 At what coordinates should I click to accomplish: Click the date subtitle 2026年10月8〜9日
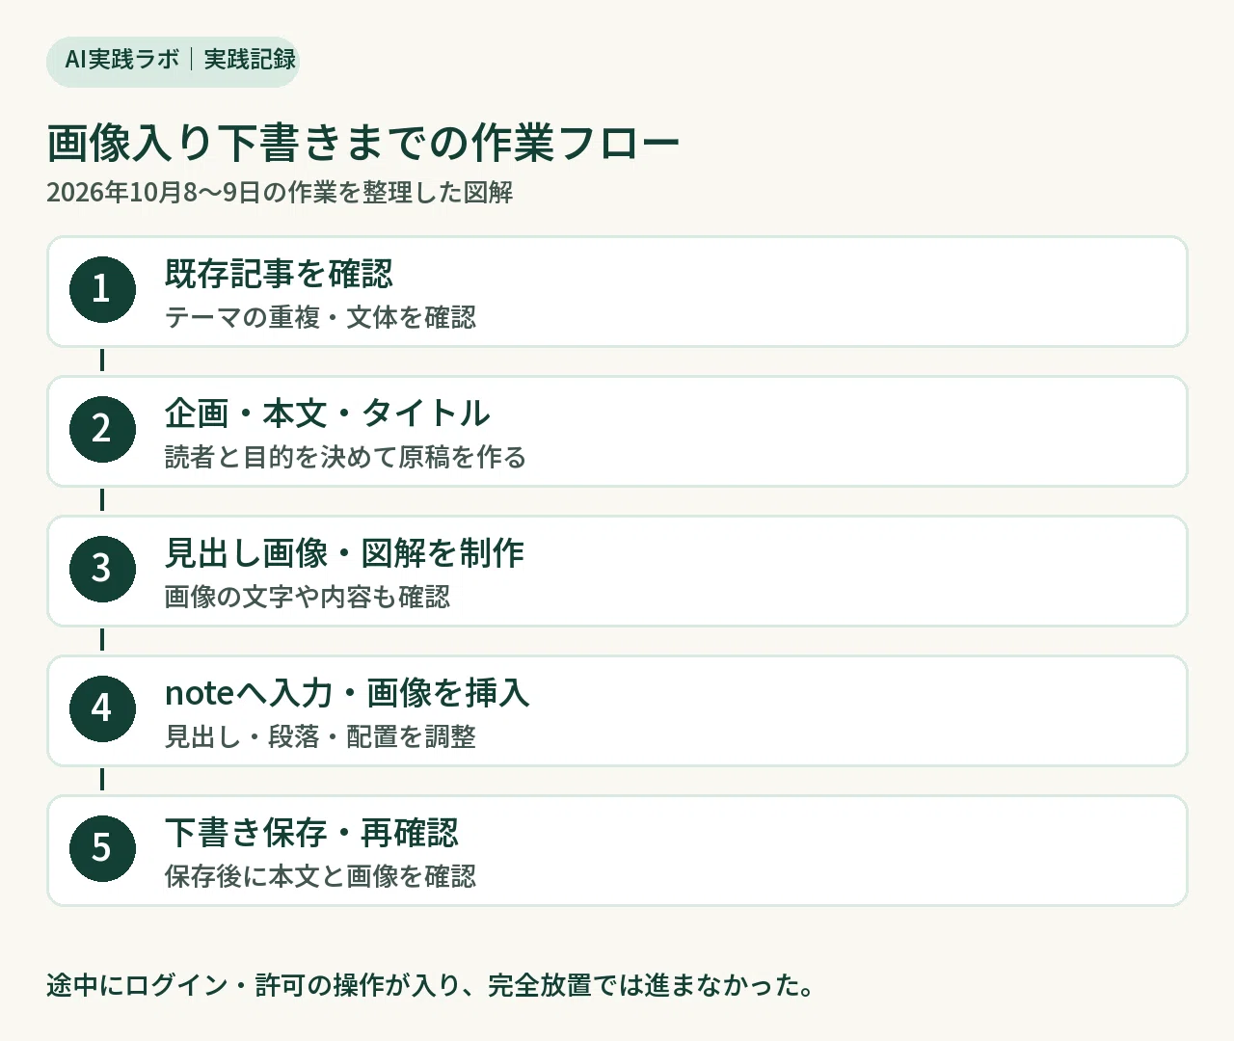tap(153, 193)
